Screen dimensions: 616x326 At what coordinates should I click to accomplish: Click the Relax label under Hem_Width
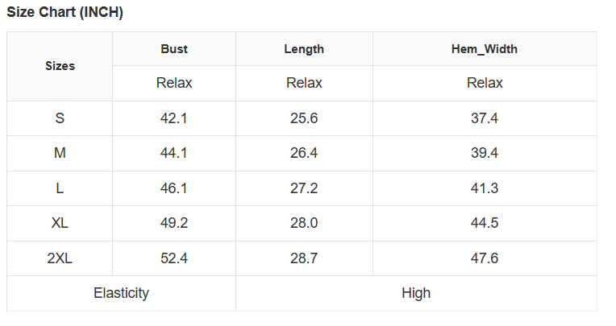point(485,83)
